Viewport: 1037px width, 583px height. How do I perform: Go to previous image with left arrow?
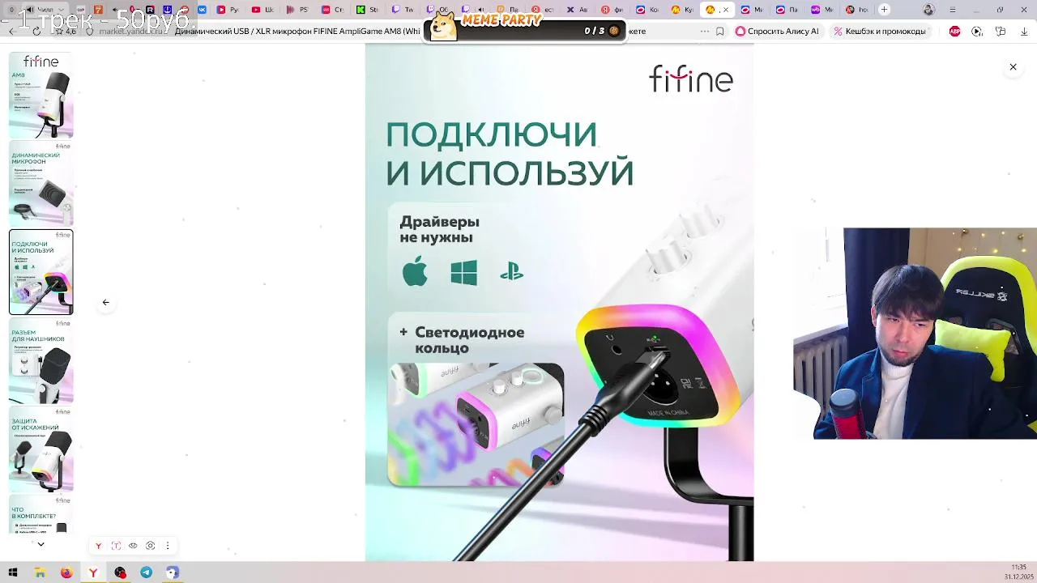tap(105, 302)
